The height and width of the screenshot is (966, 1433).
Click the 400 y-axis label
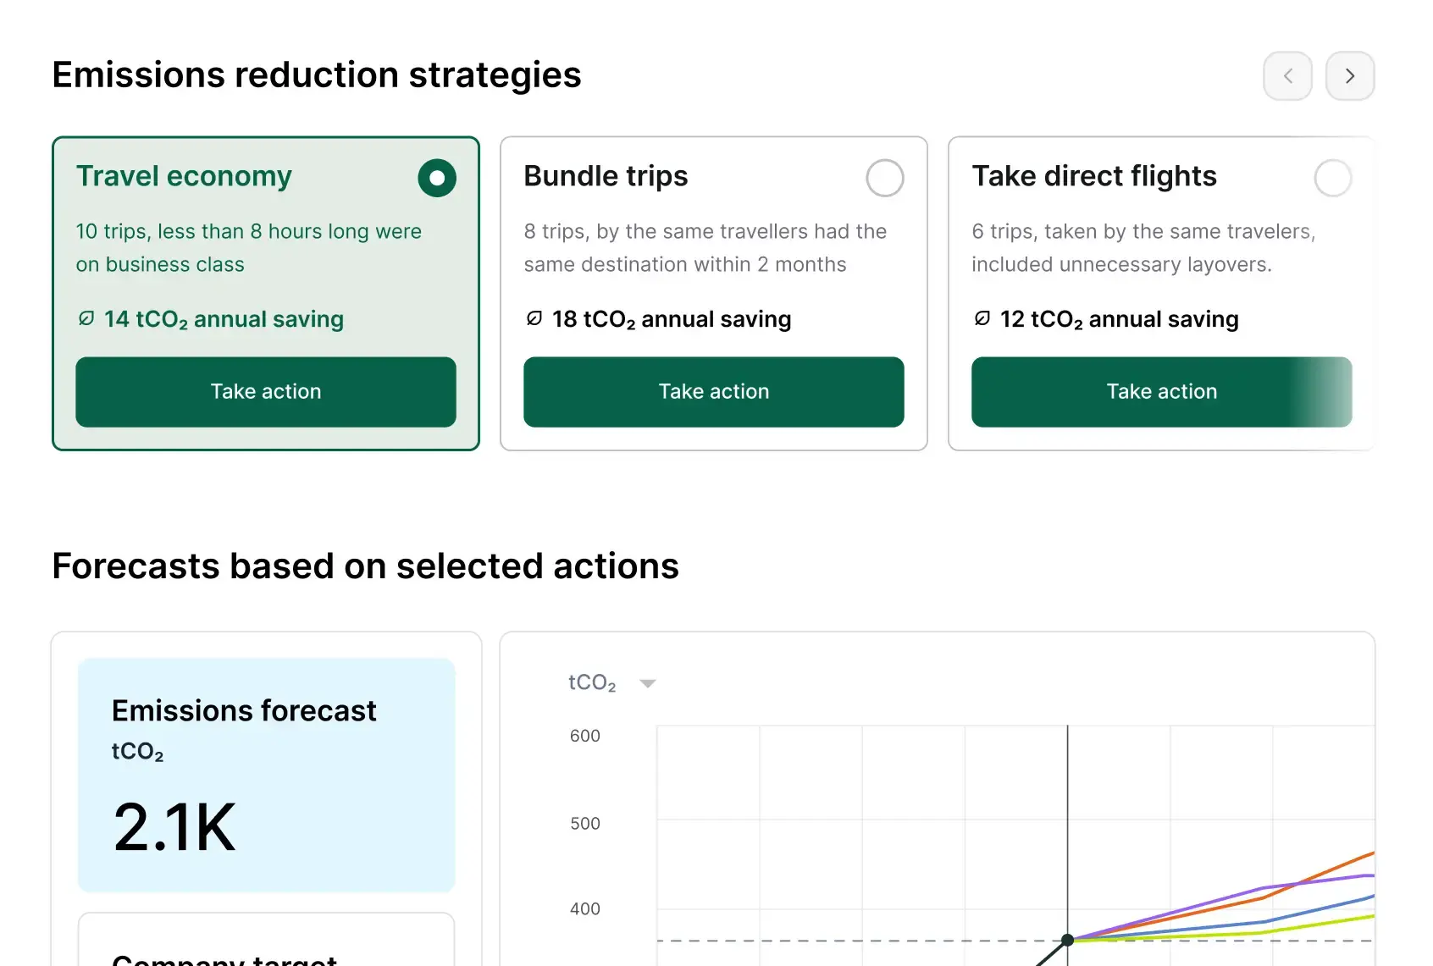pos(585,908)
